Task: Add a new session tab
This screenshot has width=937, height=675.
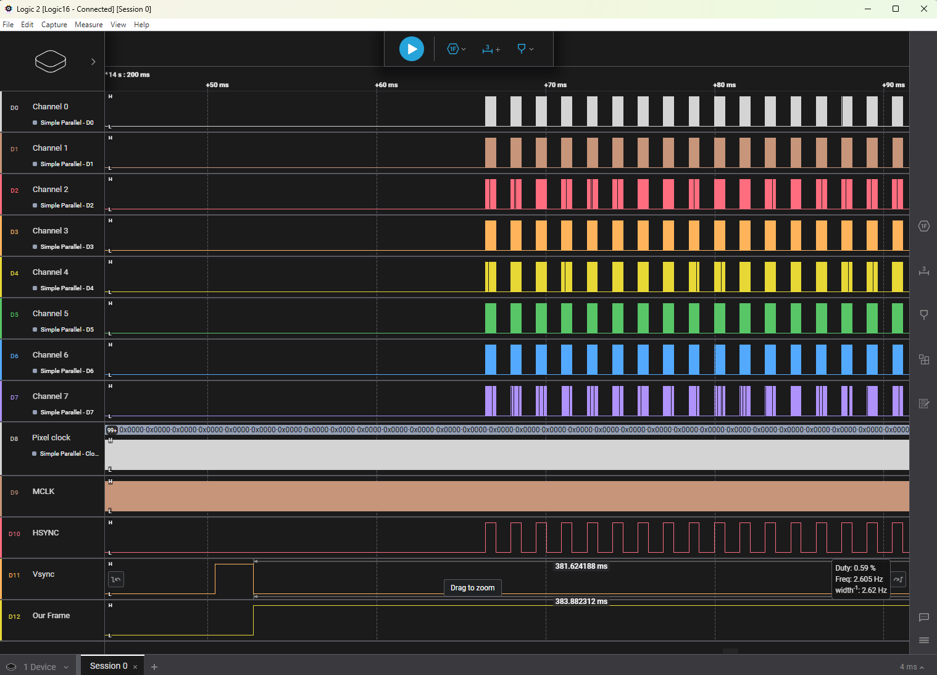Action: 154,667
